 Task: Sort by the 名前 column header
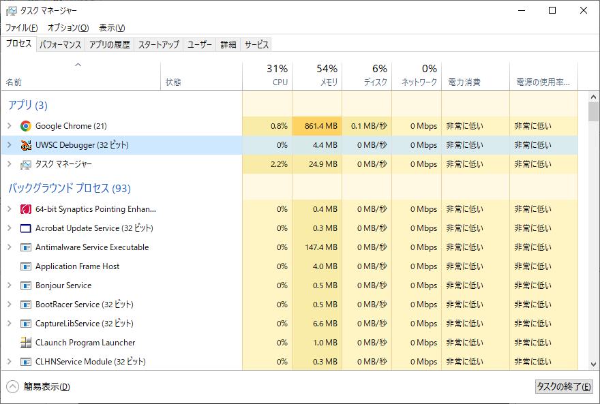(80, 76)
